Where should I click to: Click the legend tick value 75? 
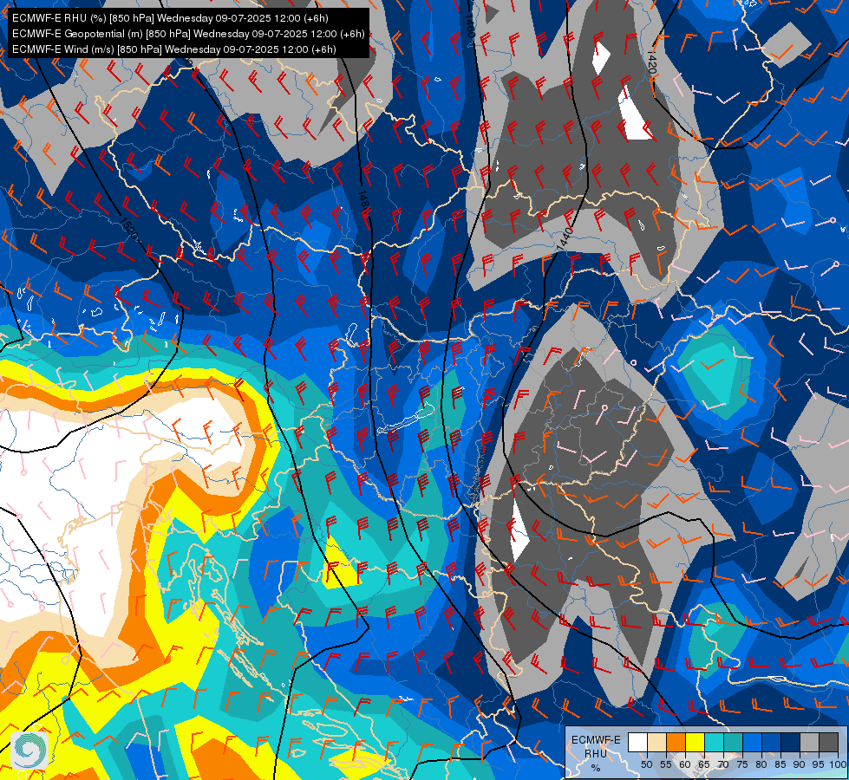tap(742, 764)
